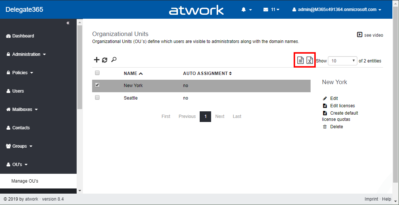Screen dimensions: 399x205
Task: Click Delete trash icon
Action: click(x=325, y=127)
